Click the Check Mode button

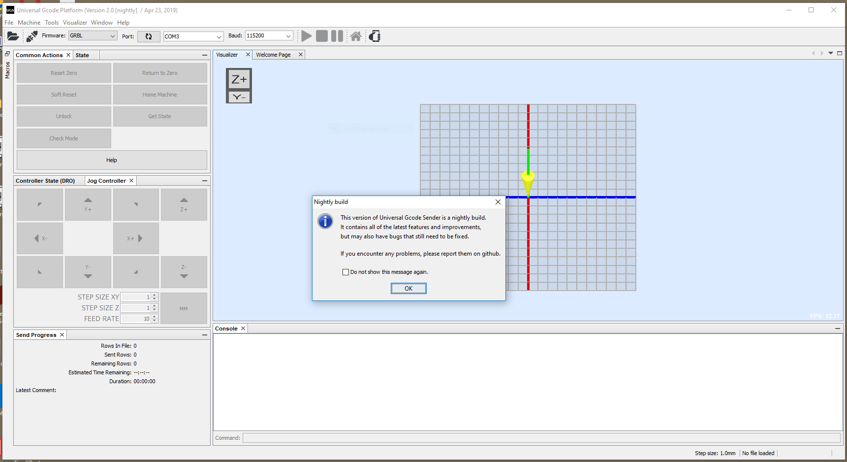64,138
